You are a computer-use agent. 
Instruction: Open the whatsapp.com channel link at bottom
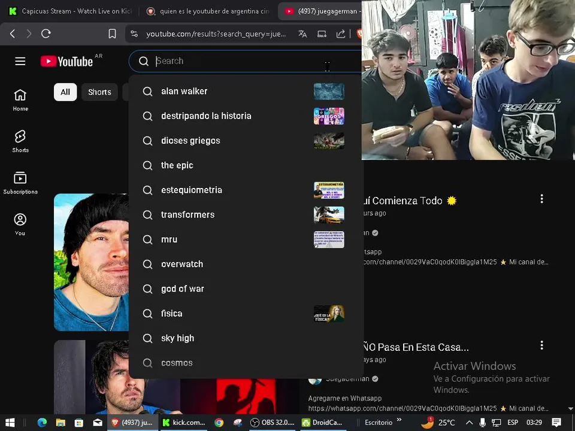pos(402,408)
